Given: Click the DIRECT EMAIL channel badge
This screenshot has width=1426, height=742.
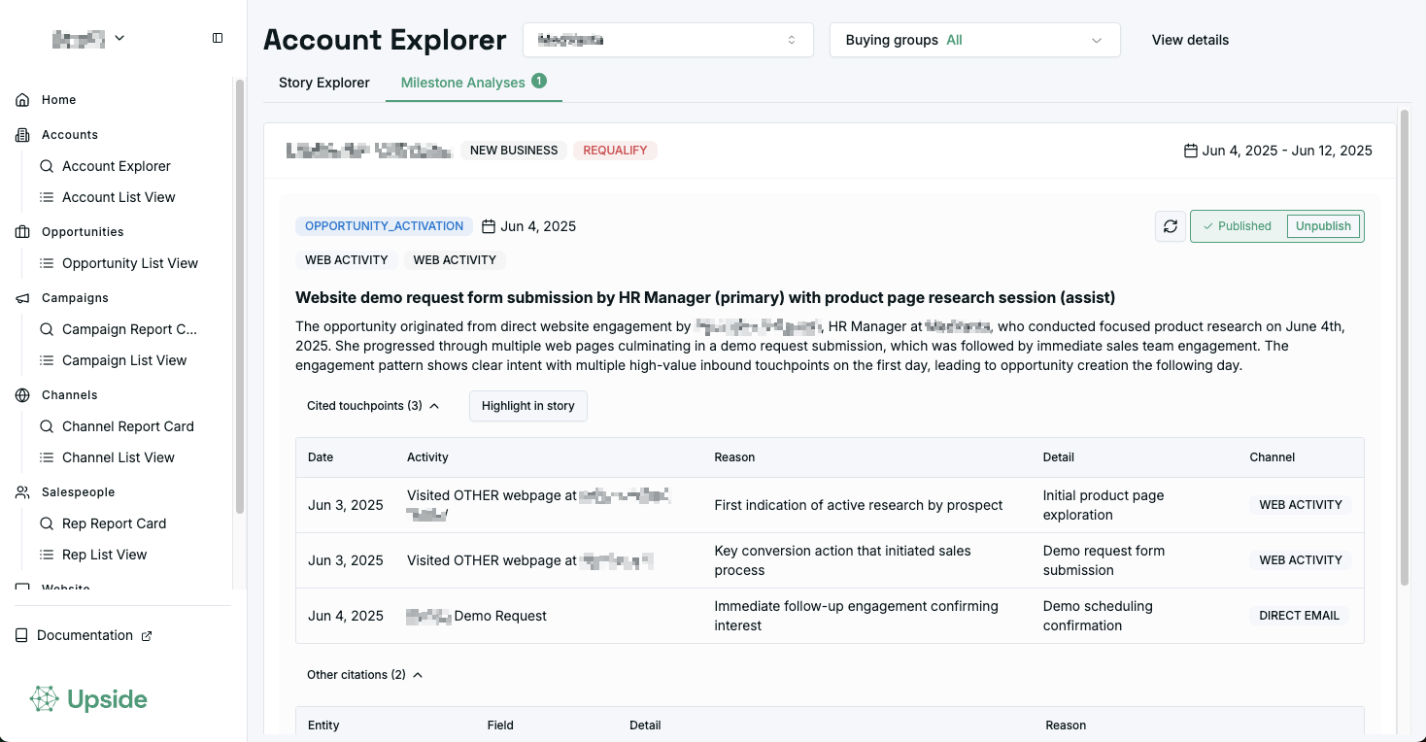Looking at the screenshot, I should tap(1299, 616).
